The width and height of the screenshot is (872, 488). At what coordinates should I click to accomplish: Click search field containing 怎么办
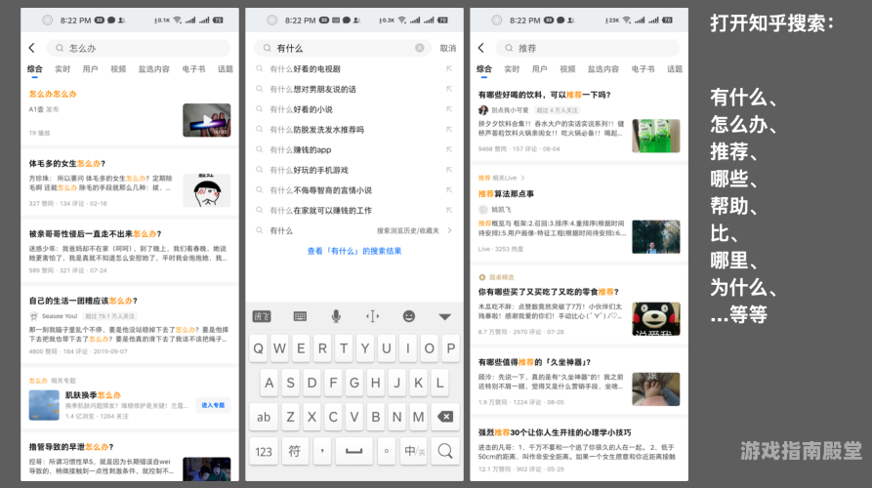138,48
